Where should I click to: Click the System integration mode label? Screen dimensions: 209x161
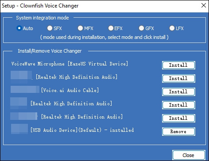point(43,18)
